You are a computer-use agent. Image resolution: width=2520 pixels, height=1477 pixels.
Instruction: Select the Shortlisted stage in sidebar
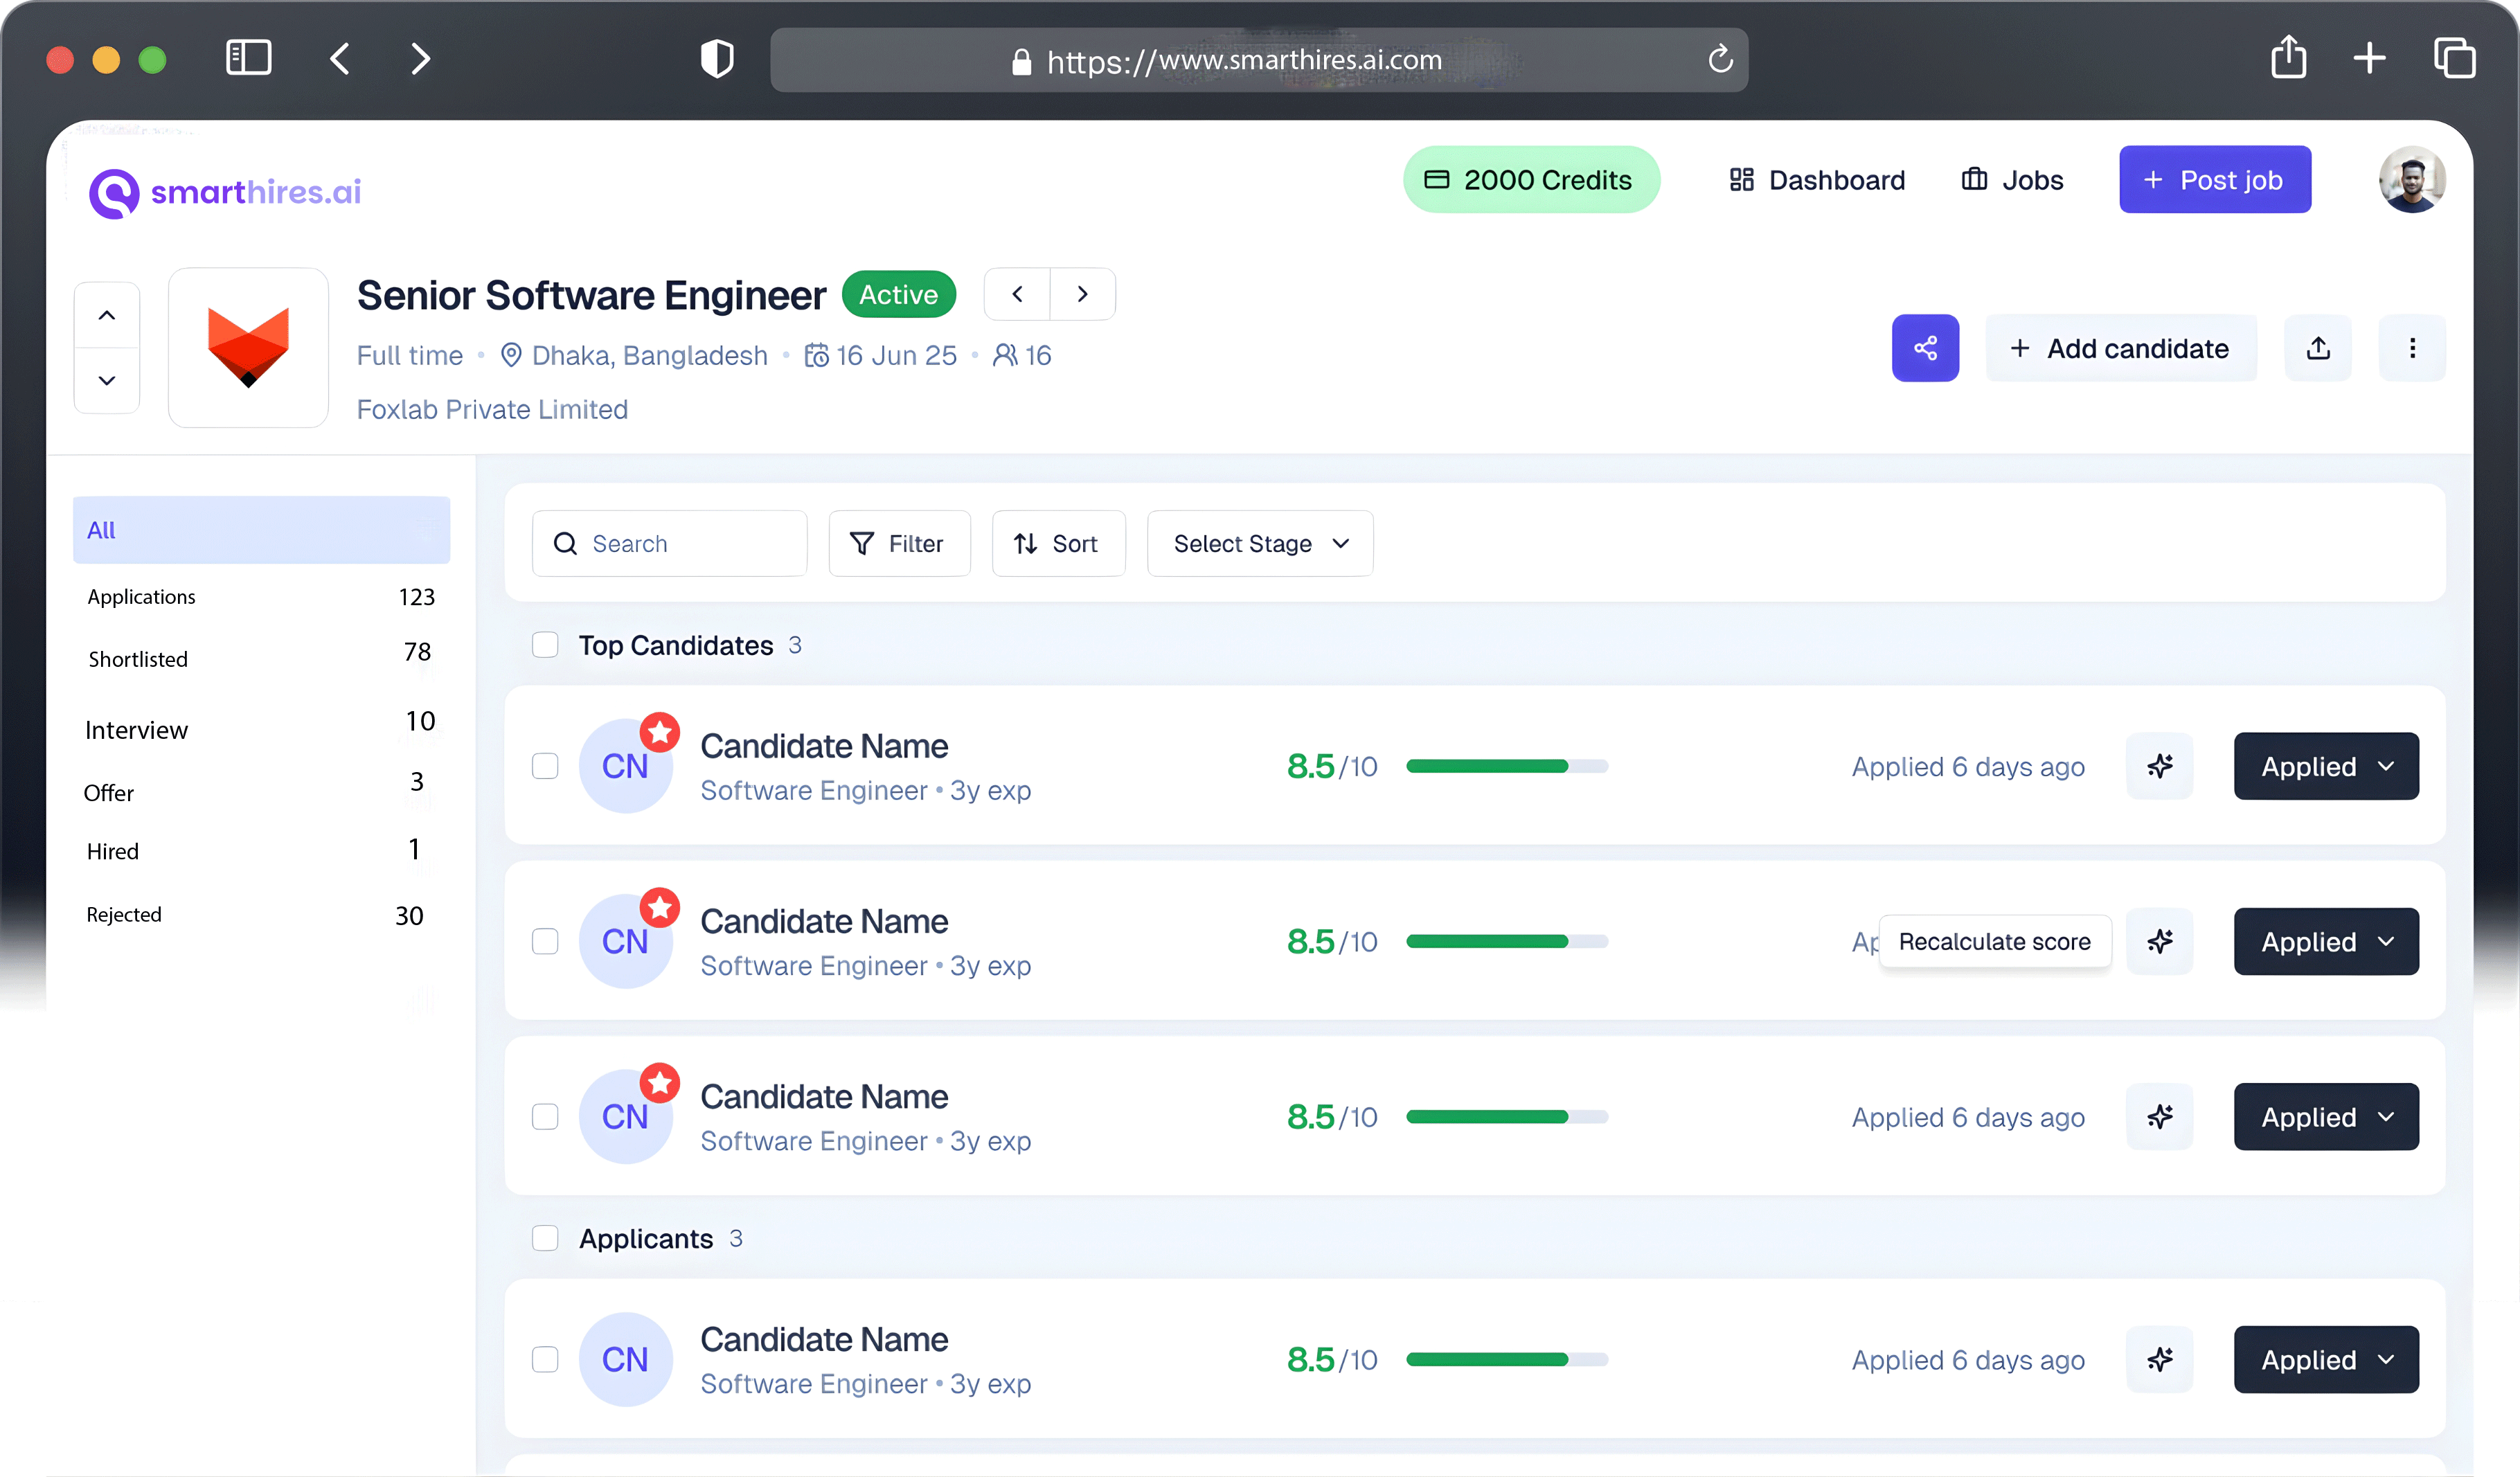pos(138,659)
